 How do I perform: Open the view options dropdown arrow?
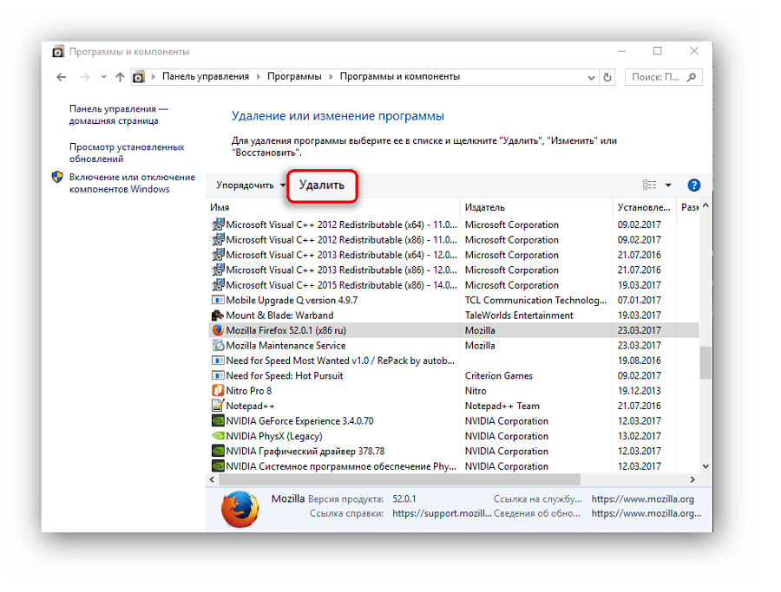click(668, 185)
